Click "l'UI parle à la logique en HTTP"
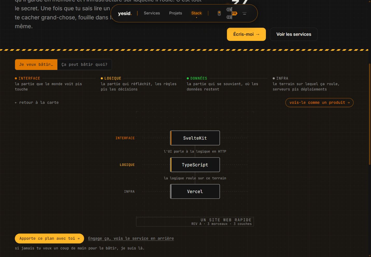This screenshot has height=257, width=371. pos(195,151)
